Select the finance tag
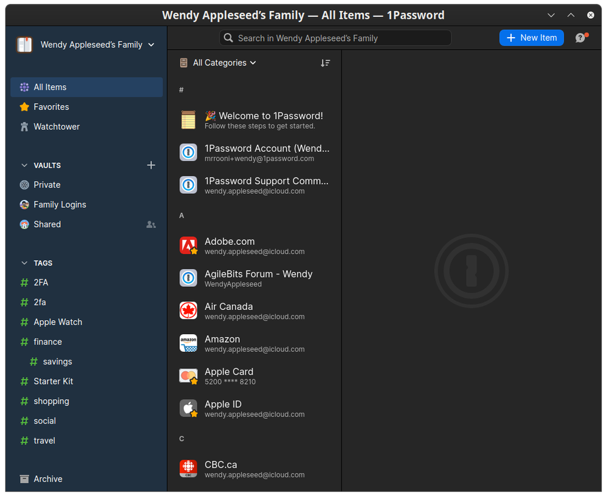Image resolution: width=607 pixels, height=497 pixels. point(47,342)
